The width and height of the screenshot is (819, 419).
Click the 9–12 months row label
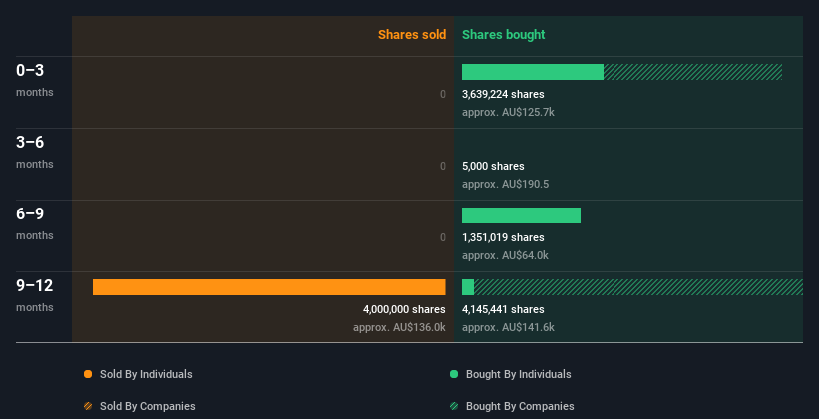tap(35, 295)
